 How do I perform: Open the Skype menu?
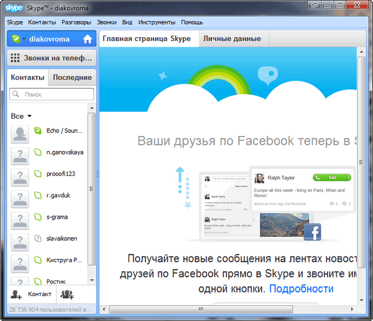pos(15,22)
